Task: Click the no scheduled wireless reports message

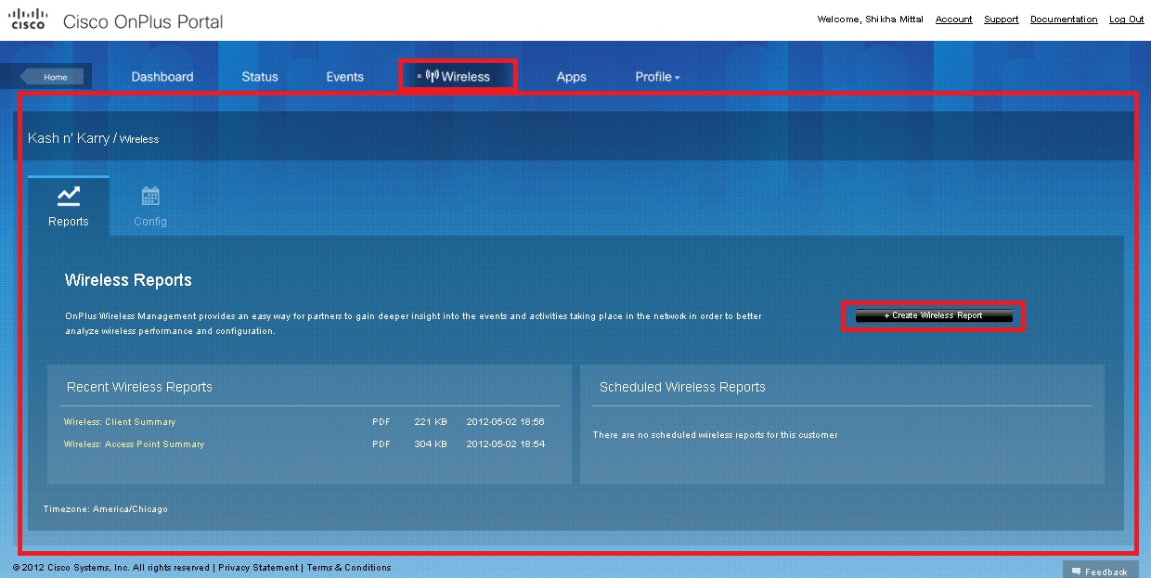Action: [715, 435]
